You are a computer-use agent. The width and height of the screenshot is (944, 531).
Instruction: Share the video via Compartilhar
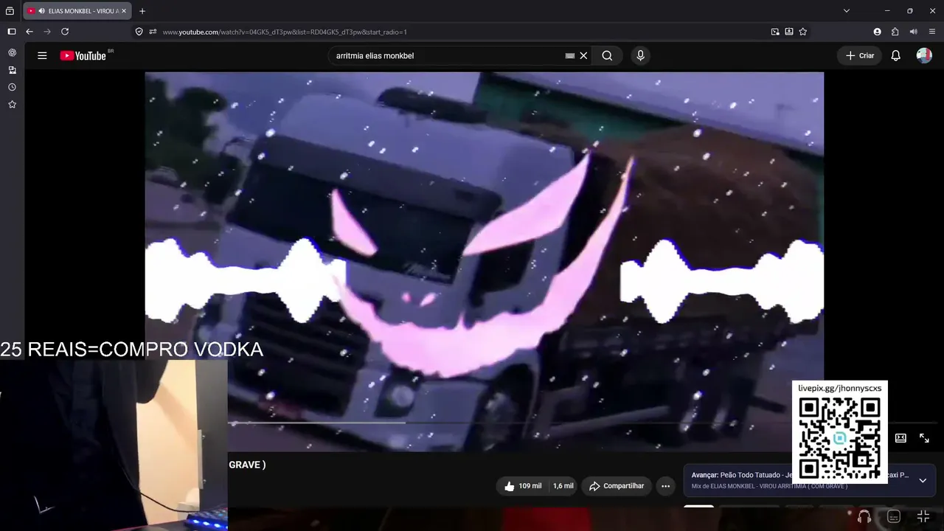pyautogui.click(x=617, y=486)
